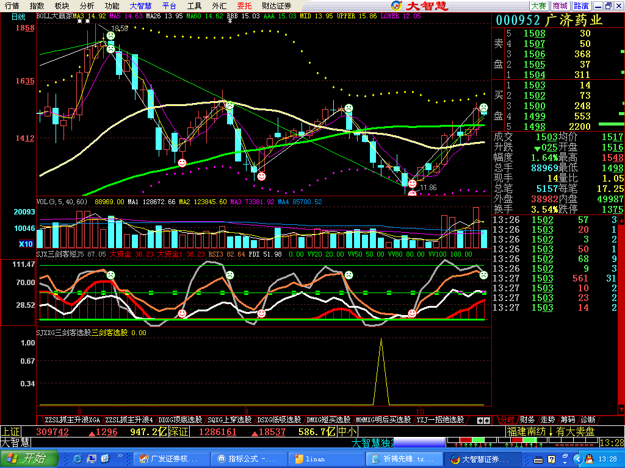Click the 深证 index label in the status bar
The image size is (625, 468).
[x=179, y=432]
